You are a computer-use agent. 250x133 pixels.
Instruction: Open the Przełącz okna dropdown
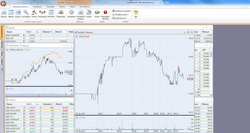click(x=120, y=14)
